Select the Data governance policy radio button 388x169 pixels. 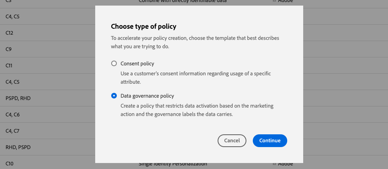[114, 96]
